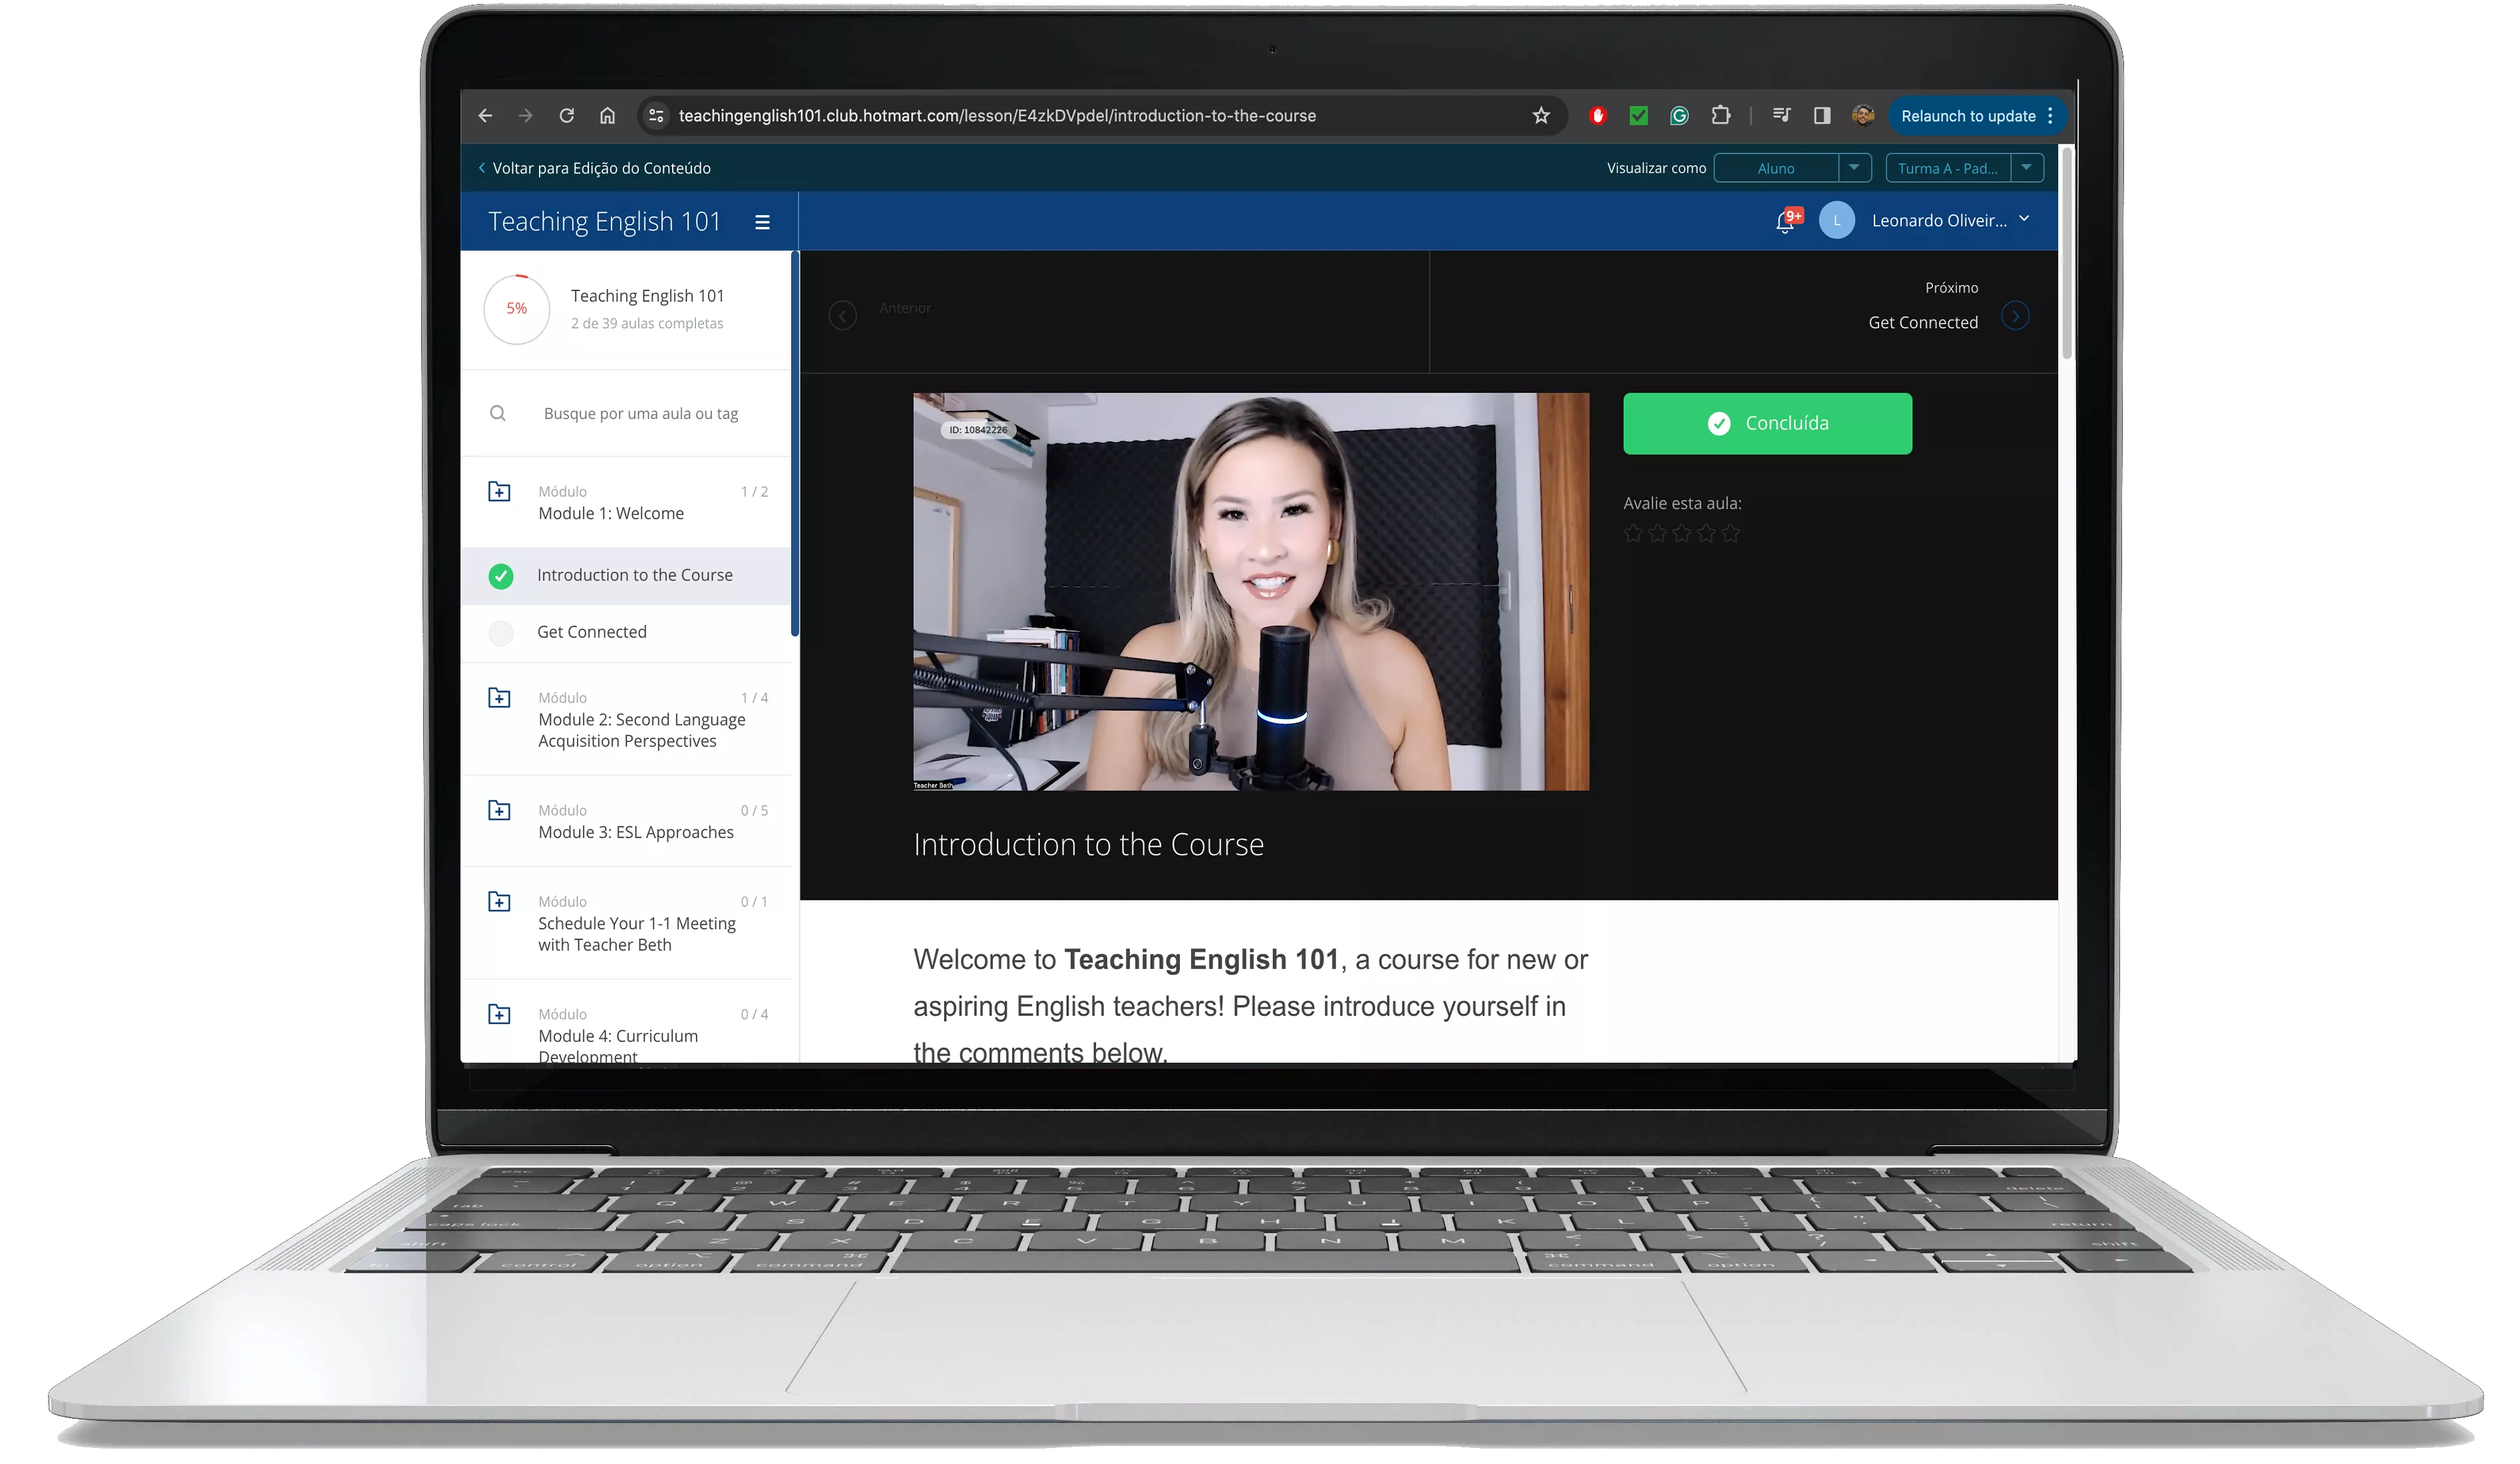Open the browser side panel icon
Screen dimensions: 2520x1464
coord(1822,116)
